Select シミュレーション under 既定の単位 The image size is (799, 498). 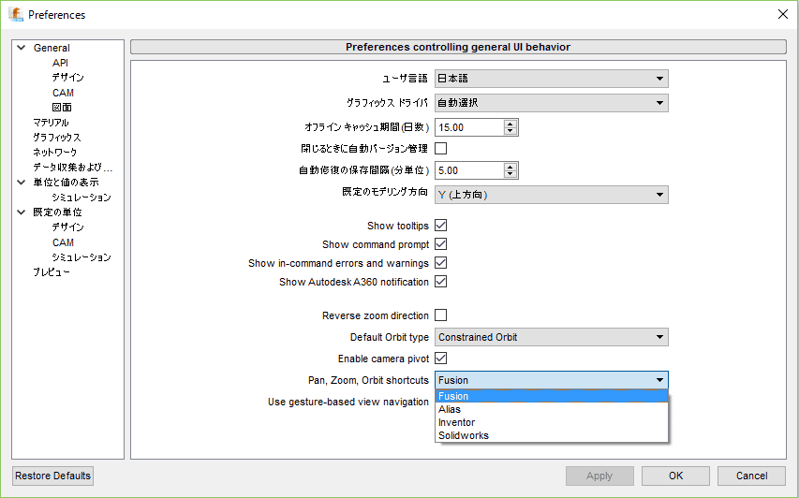pos(81,257)
